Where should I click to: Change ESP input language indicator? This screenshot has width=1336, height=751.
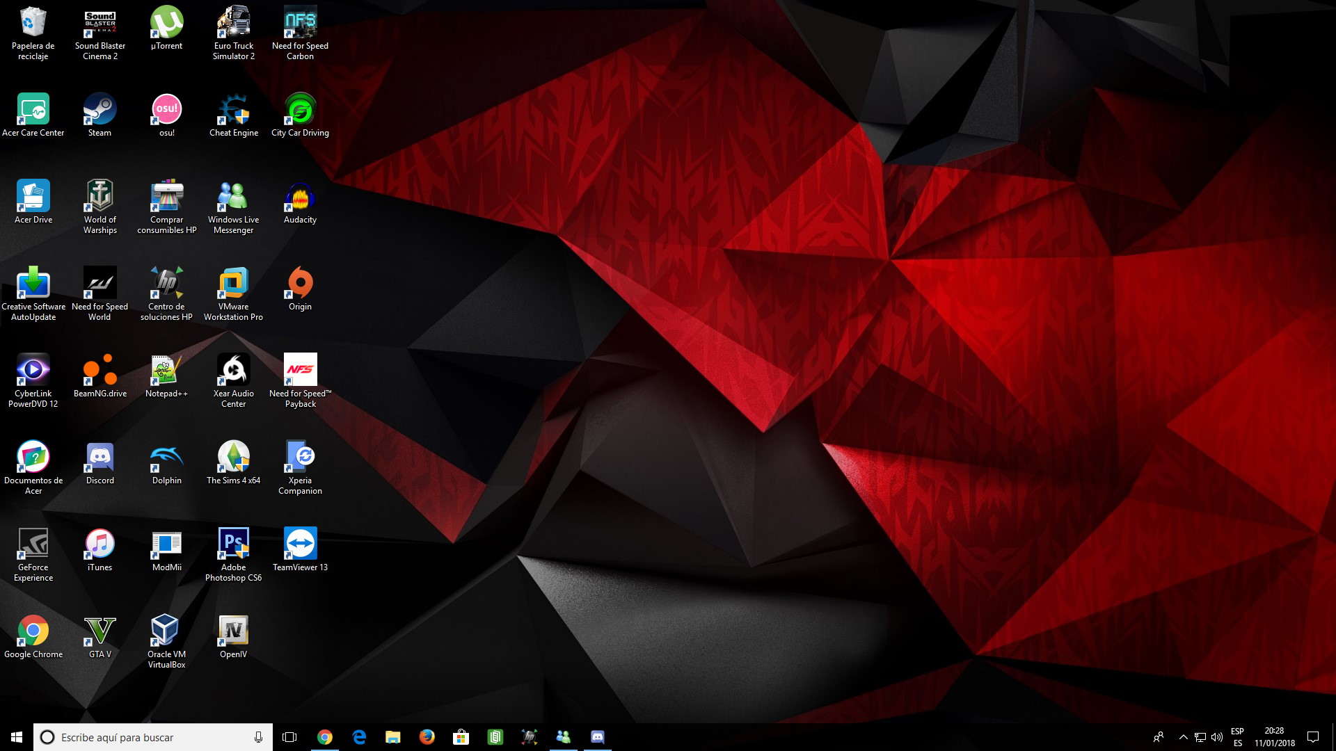[1237, 737]
